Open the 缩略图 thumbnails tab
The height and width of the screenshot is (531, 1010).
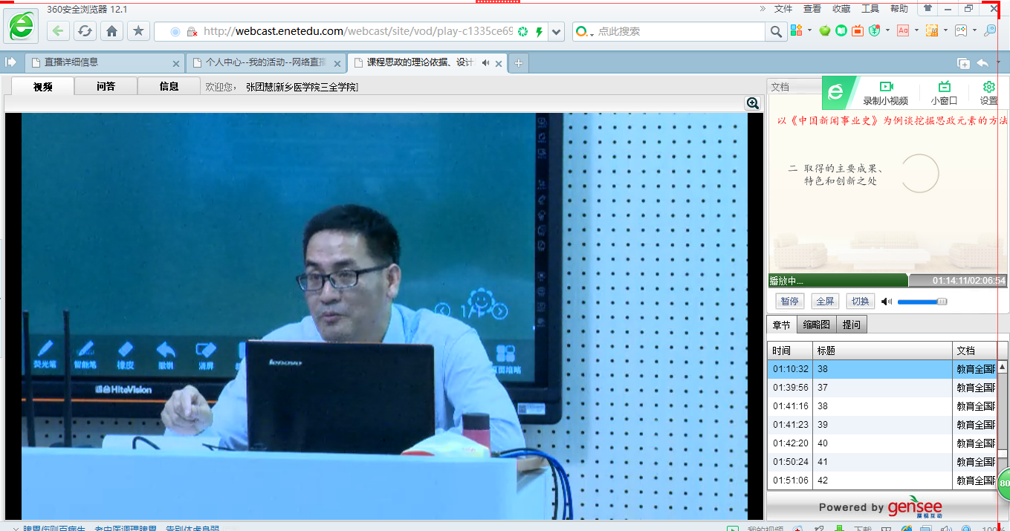coord(816,325)
